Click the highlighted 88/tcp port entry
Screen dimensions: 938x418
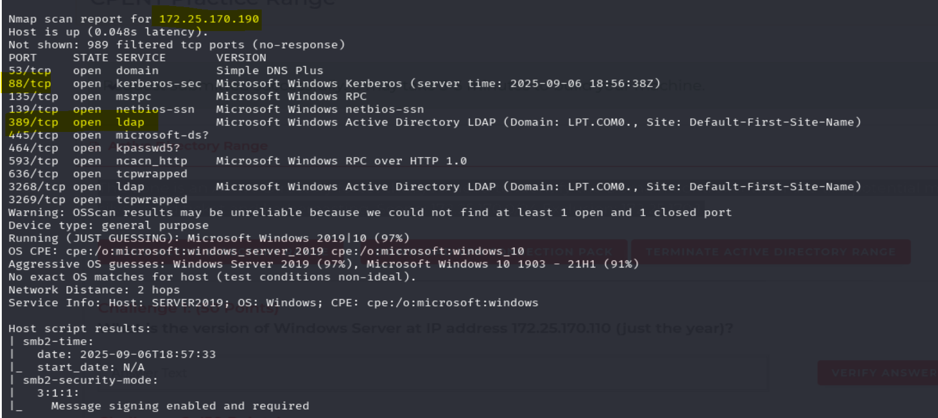click(x=29, y=84)
